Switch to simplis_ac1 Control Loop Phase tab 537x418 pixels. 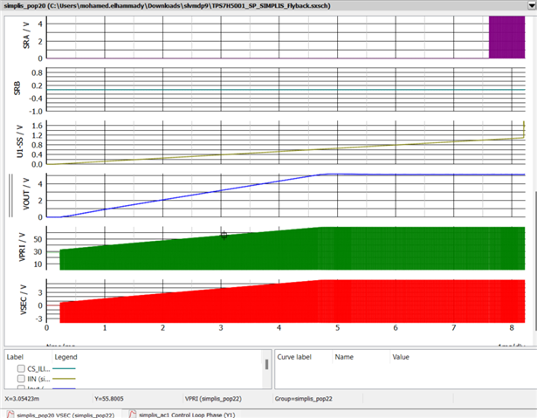click(187, 415)
